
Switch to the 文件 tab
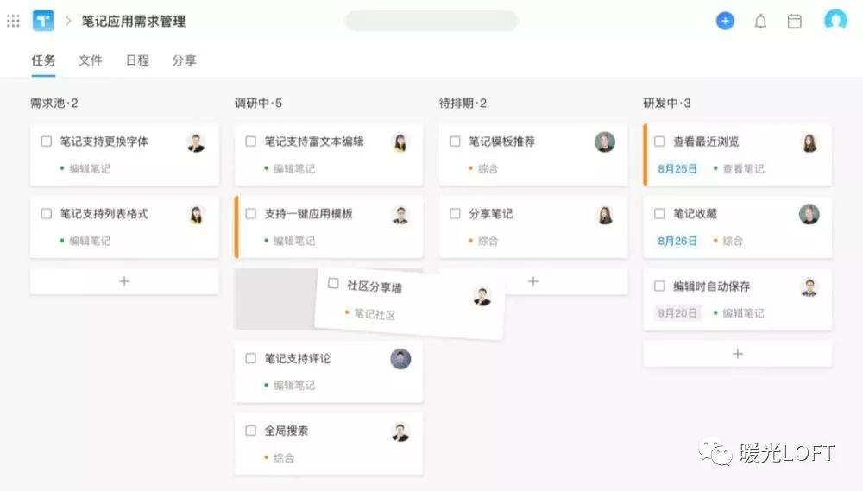(91, 60)
